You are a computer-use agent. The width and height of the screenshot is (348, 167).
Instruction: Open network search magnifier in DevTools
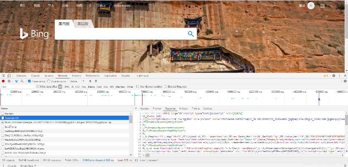point(22,81)
